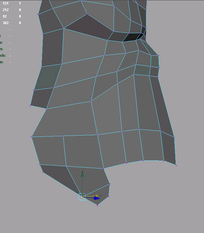Click the HUD selected count 1 beside 121
Screen dimensions: 204x233
[20, 3]
